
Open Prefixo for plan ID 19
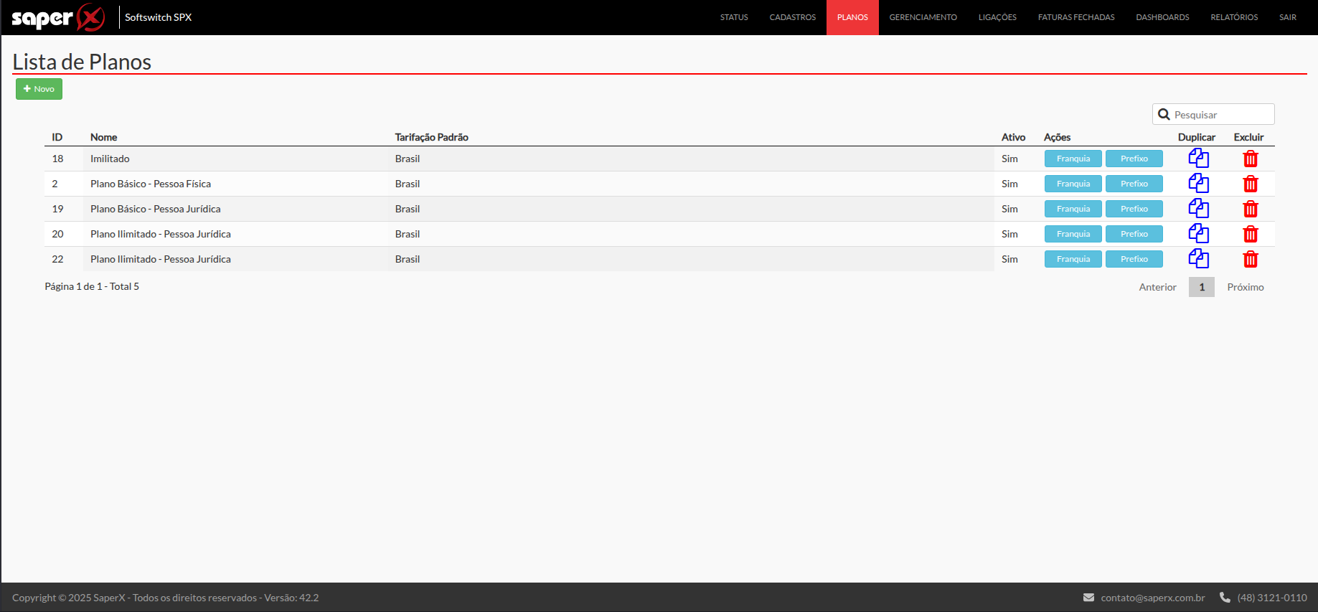1134,209
